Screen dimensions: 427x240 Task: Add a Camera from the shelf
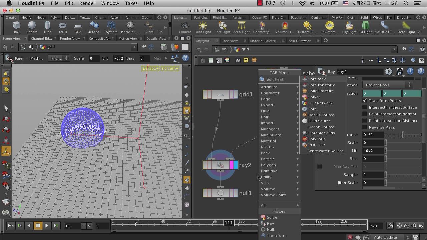click(x=185, y=27)
